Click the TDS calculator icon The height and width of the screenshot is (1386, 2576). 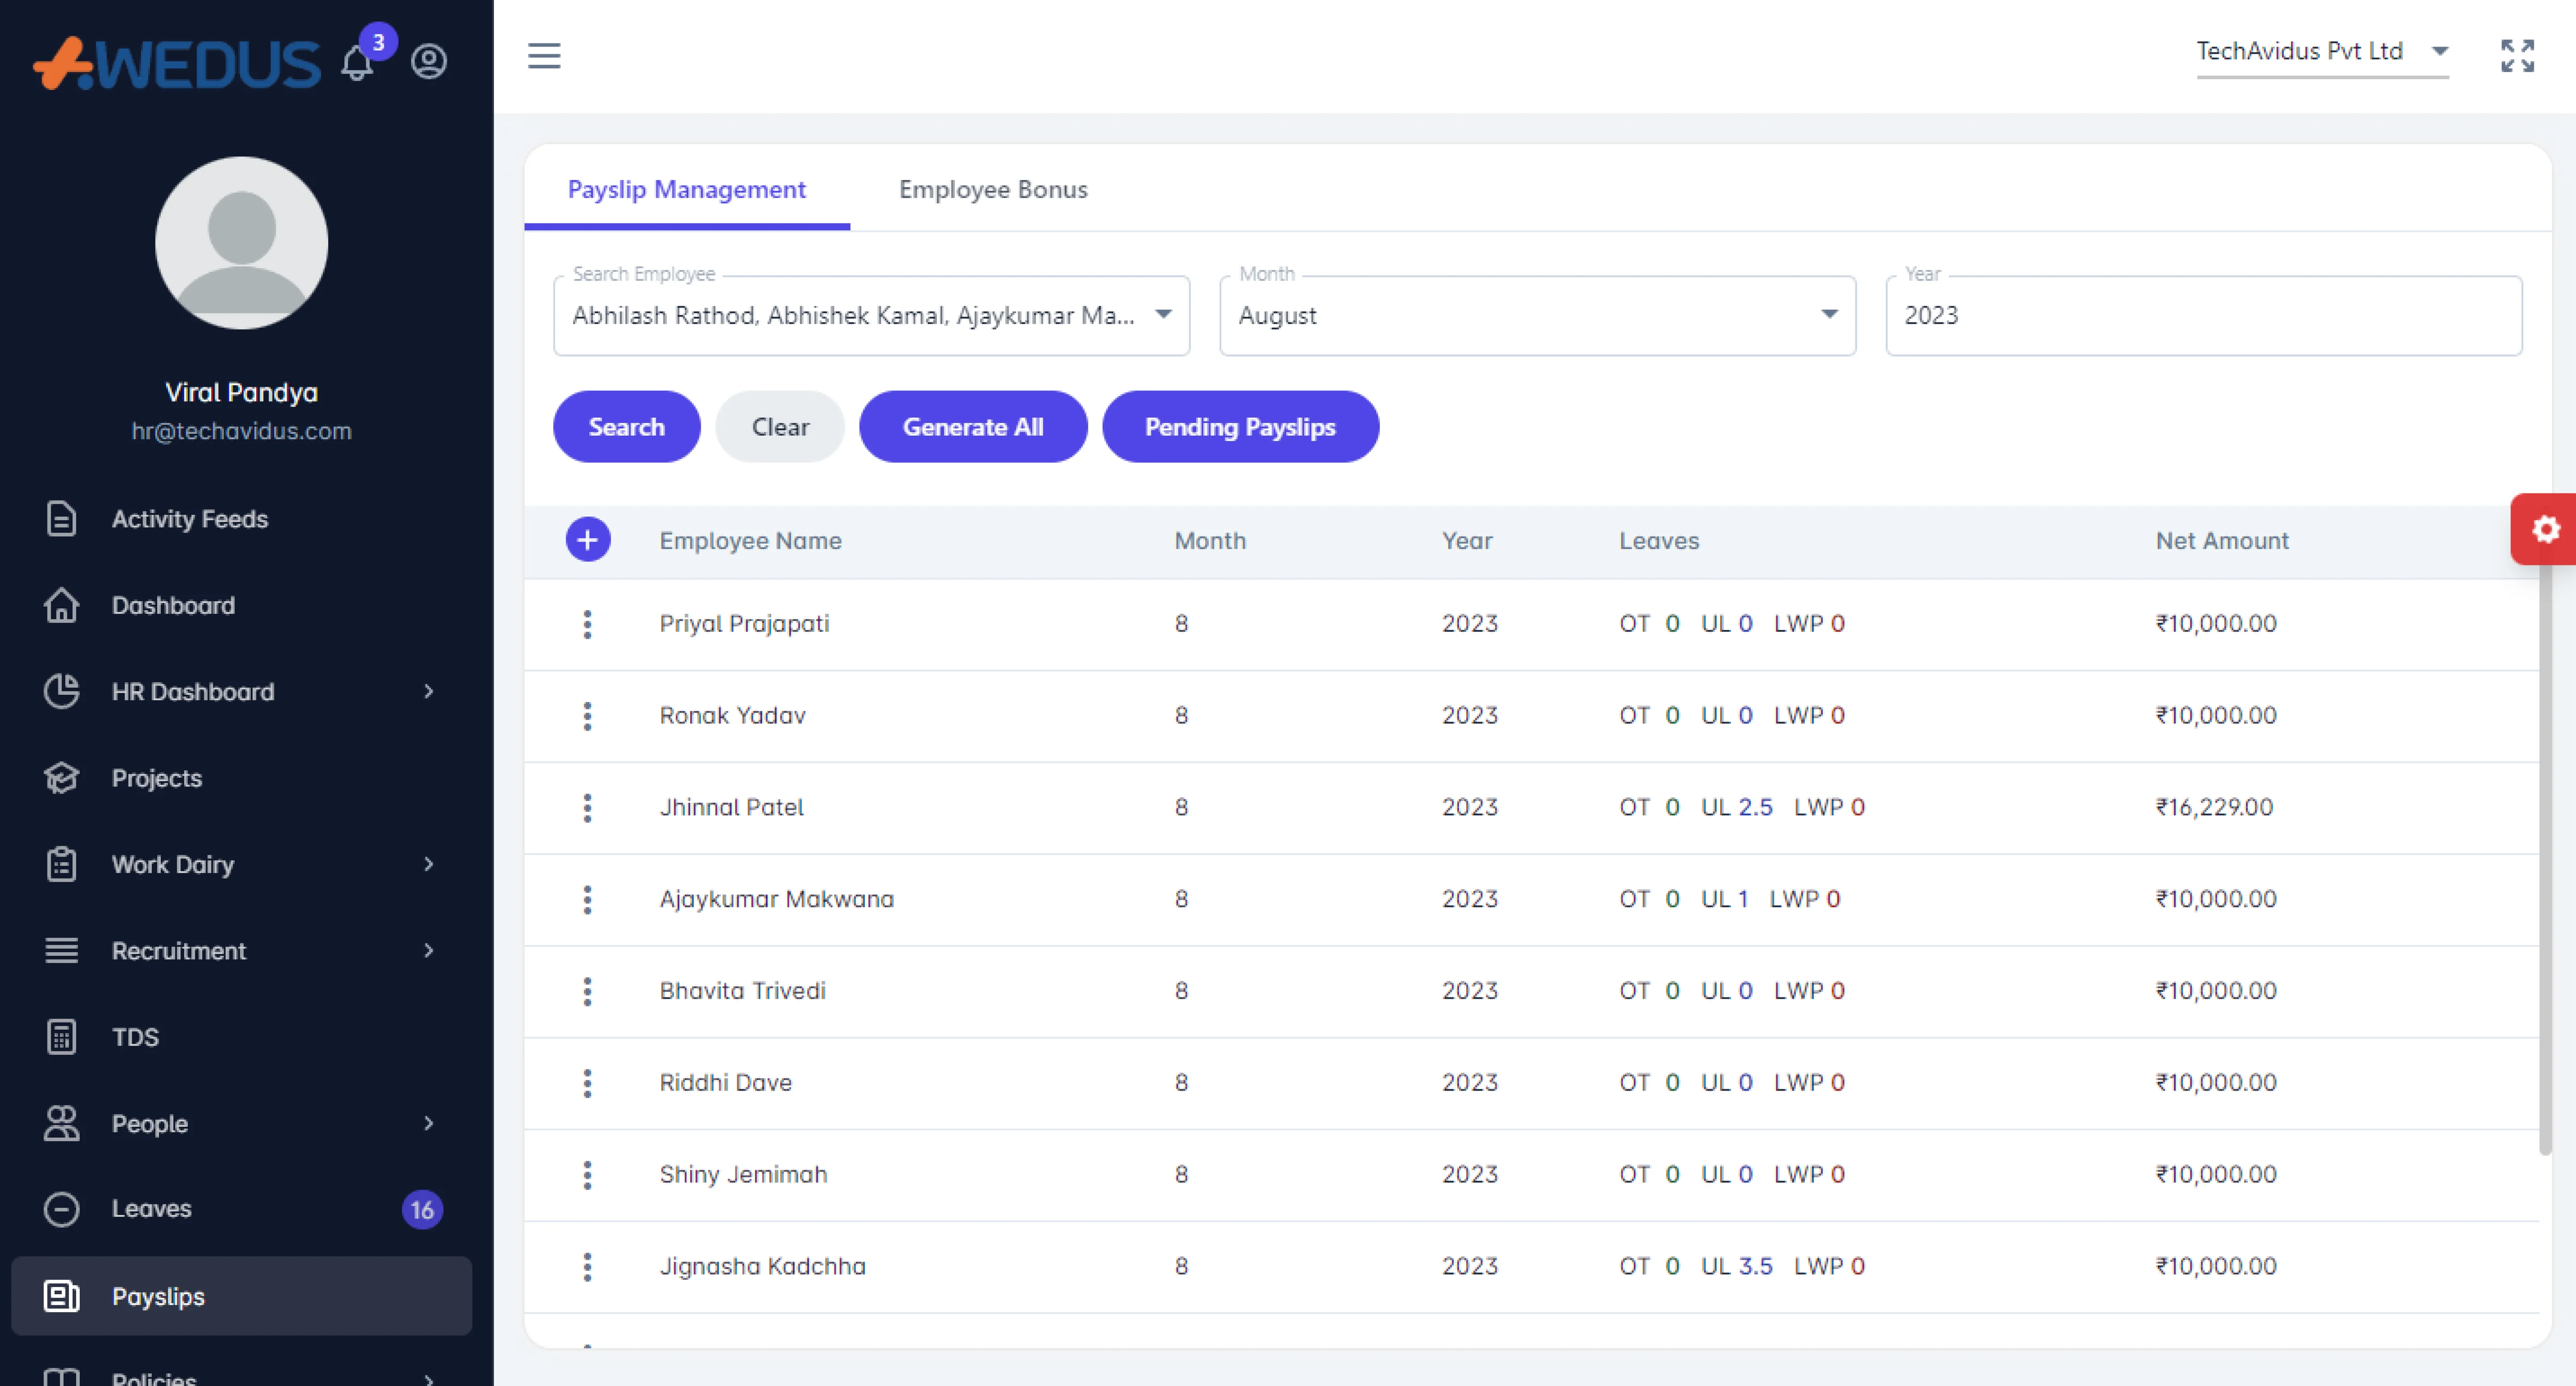coord(61,1036)
